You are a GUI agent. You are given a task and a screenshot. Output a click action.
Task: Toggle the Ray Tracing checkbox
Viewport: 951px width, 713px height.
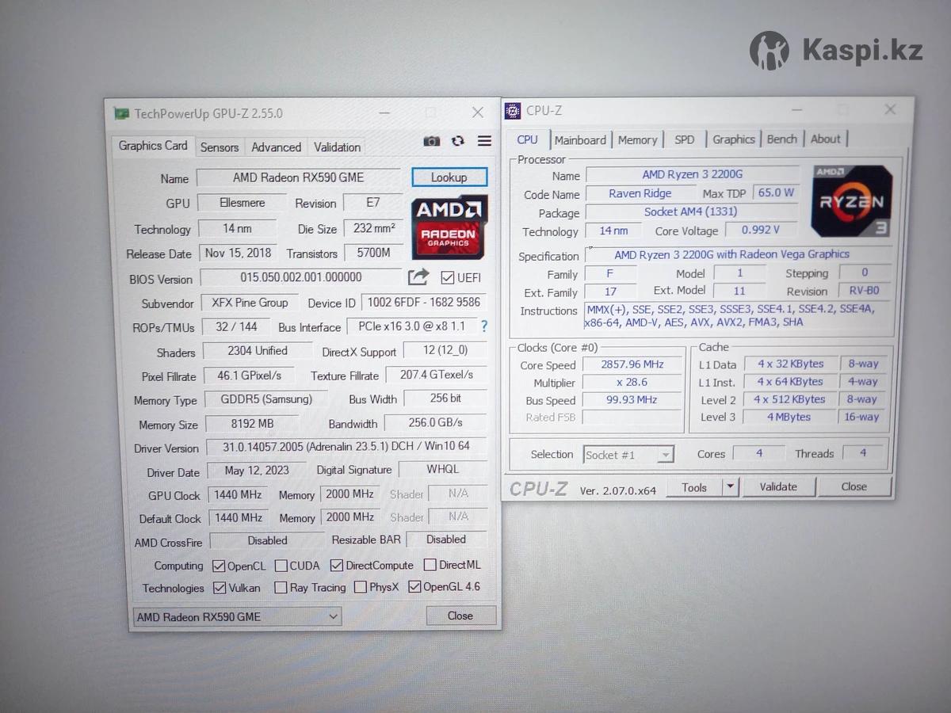tap(281, 588)
